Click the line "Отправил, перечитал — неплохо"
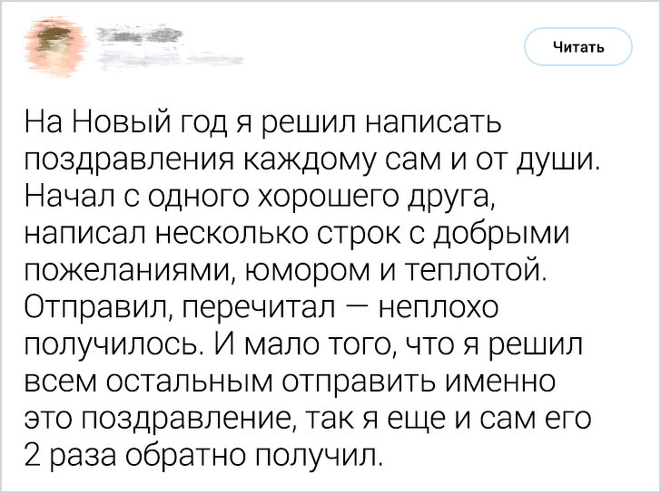 260,306
